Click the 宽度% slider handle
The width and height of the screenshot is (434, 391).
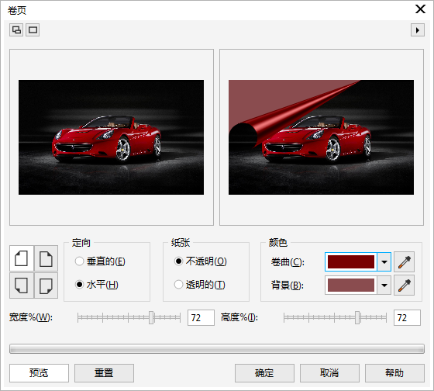151,317
